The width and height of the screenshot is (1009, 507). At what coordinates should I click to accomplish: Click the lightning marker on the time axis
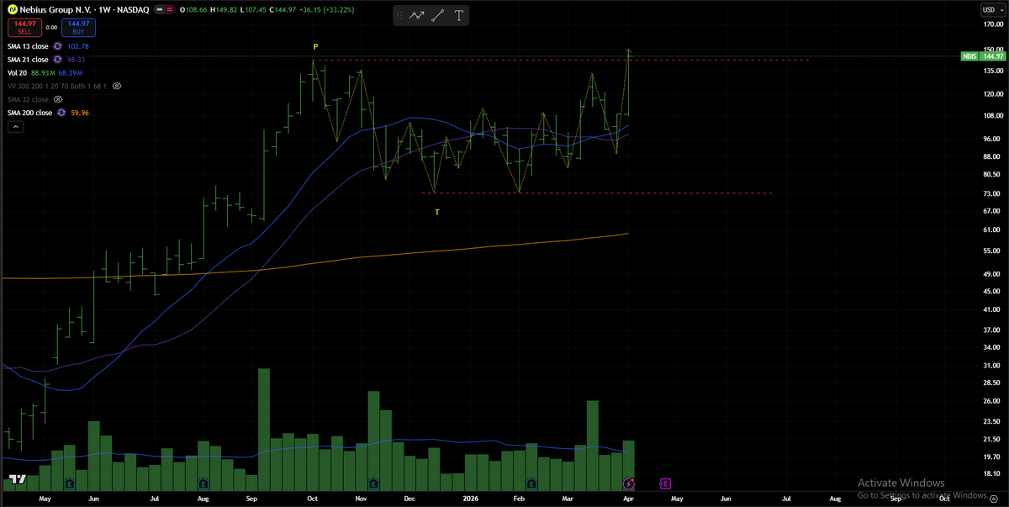pos(629,483)
